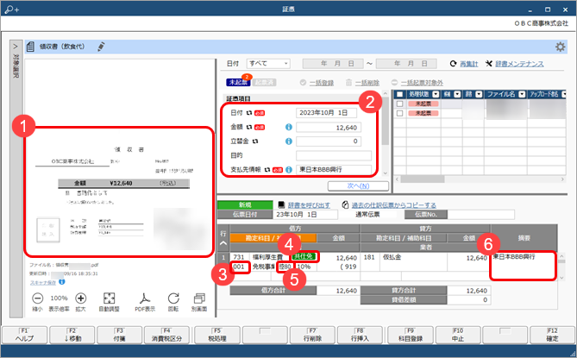Open the settings gear icon
This screenshot has height=358, width=577.
[560, 47]
